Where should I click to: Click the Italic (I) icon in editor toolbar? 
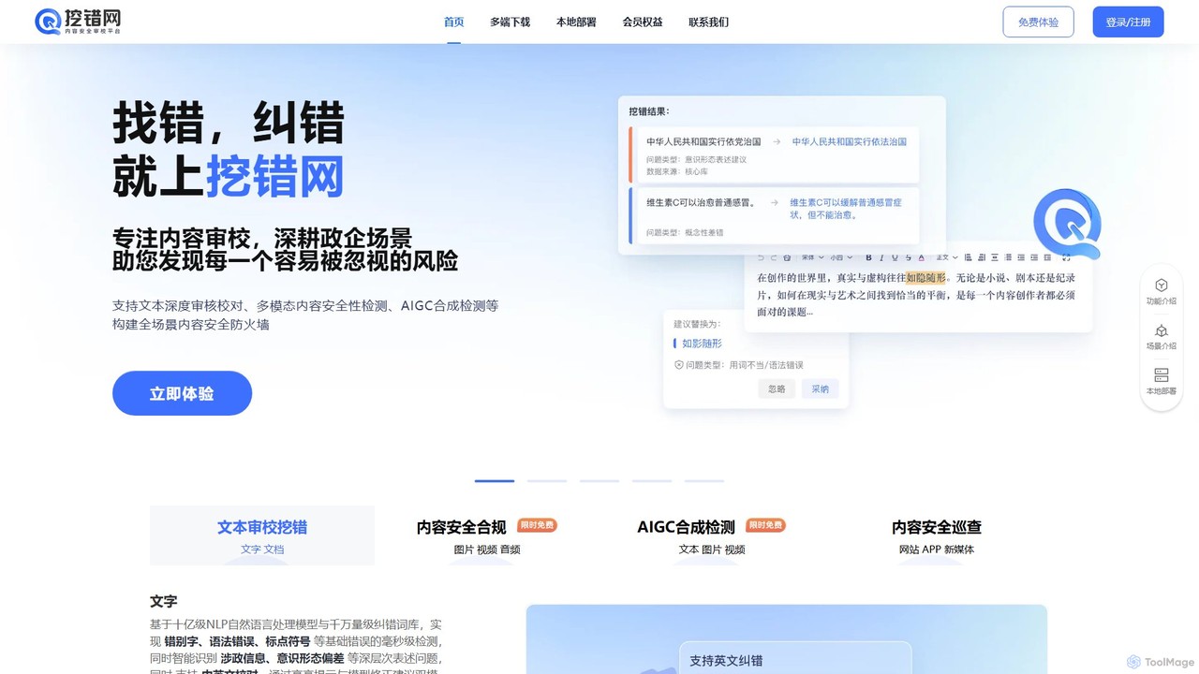click(881, 257)
